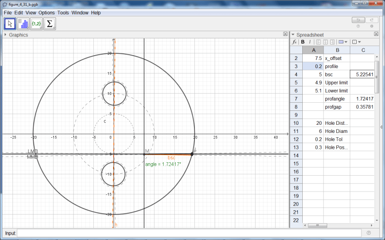Select cell with value 20 in row 10
The width and height of the screenshot is (385, 240).
[313, 123]
